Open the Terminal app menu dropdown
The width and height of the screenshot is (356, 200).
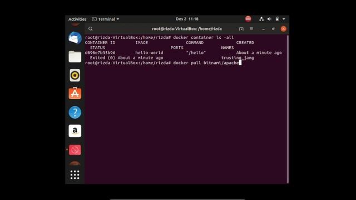106,19
